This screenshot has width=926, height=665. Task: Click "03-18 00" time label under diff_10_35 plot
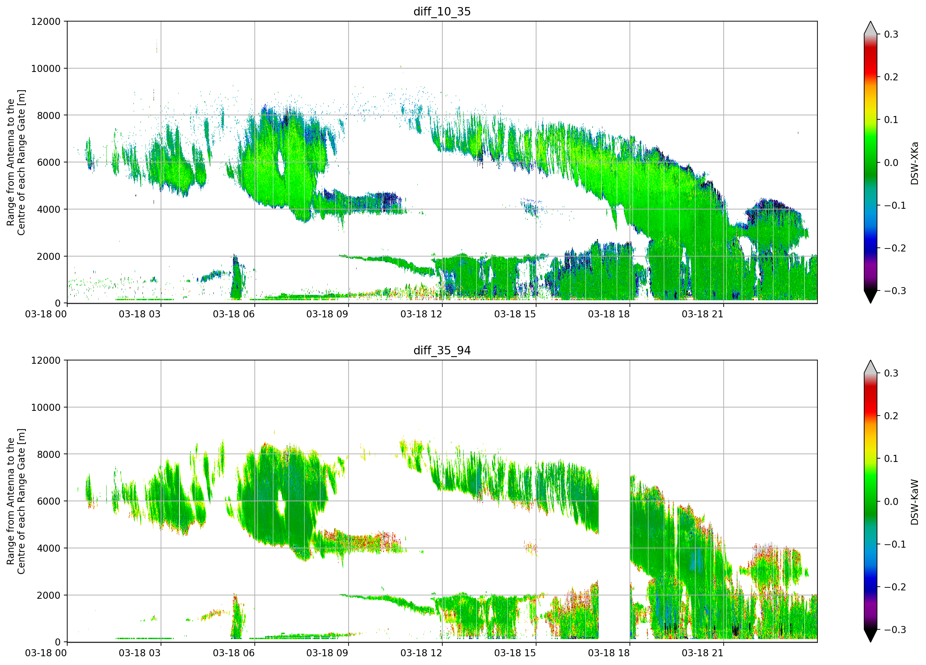pyautogui.click(x=46, y=314)
